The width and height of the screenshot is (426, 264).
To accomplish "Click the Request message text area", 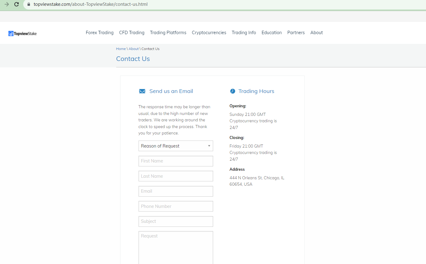I will [176, 247].
